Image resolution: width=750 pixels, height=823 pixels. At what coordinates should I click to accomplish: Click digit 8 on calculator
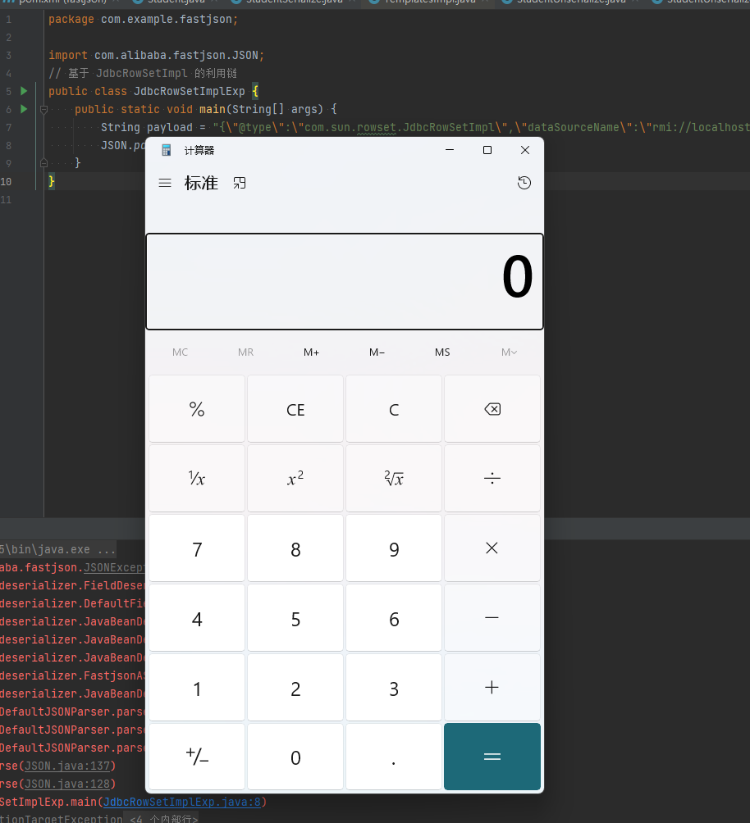[295, 548]
